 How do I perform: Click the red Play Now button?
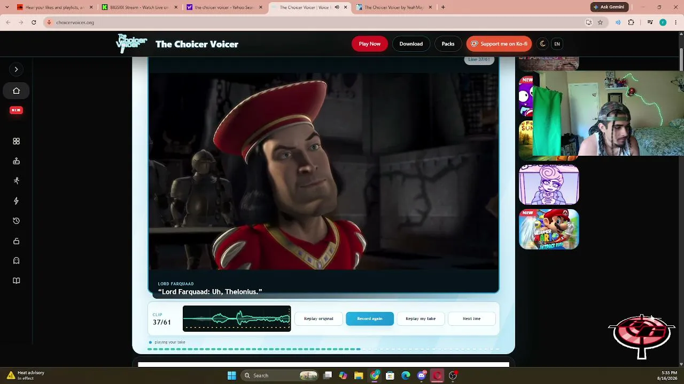coord(370,44)
